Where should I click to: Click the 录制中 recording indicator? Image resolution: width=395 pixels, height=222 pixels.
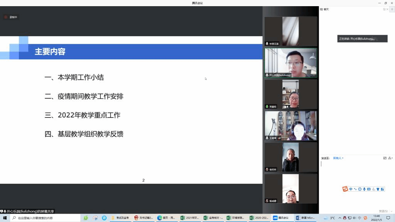point(11,17)
